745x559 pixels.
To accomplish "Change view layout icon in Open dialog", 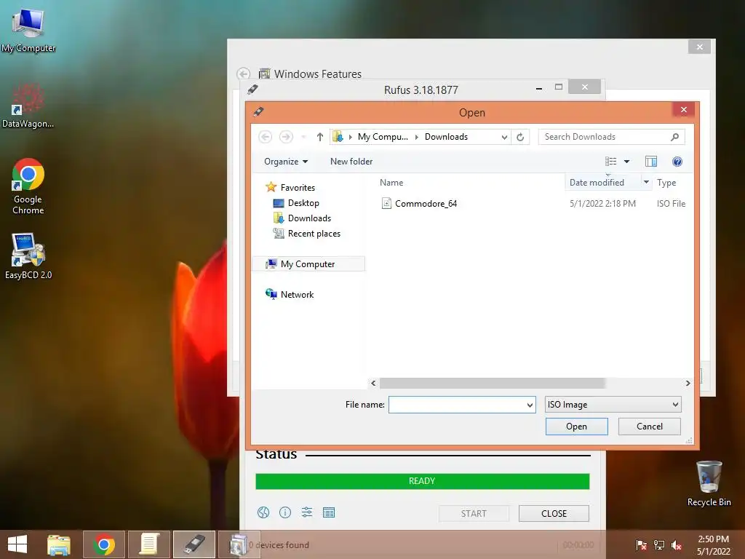I will [610, 162].
